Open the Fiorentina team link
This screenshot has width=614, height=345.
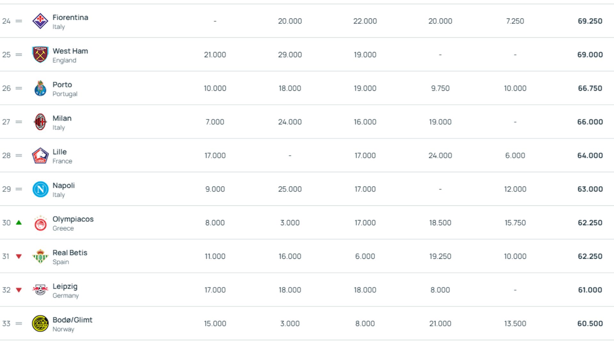tap(70, 18)
